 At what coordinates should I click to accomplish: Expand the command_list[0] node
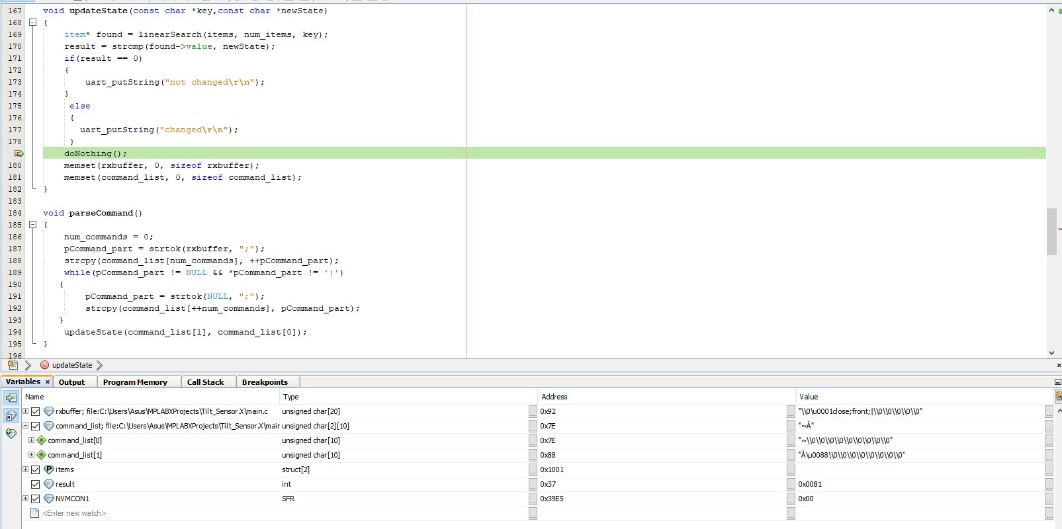click(x=31, y=440)
